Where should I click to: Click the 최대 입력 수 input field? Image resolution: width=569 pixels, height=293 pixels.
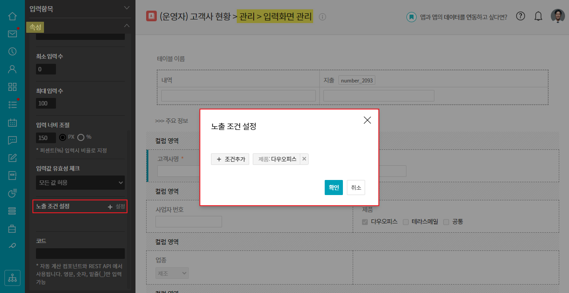point(46,103)
